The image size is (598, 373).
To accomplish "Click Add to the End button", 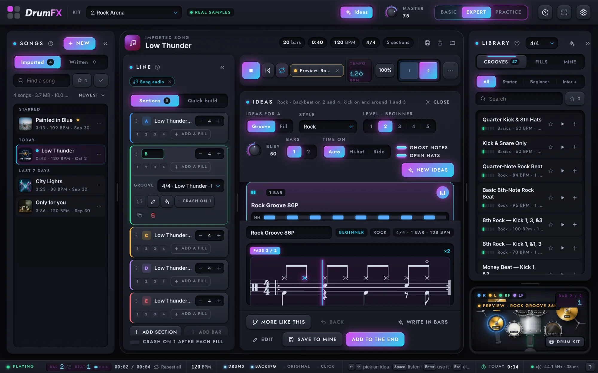I will click(375, 339).
